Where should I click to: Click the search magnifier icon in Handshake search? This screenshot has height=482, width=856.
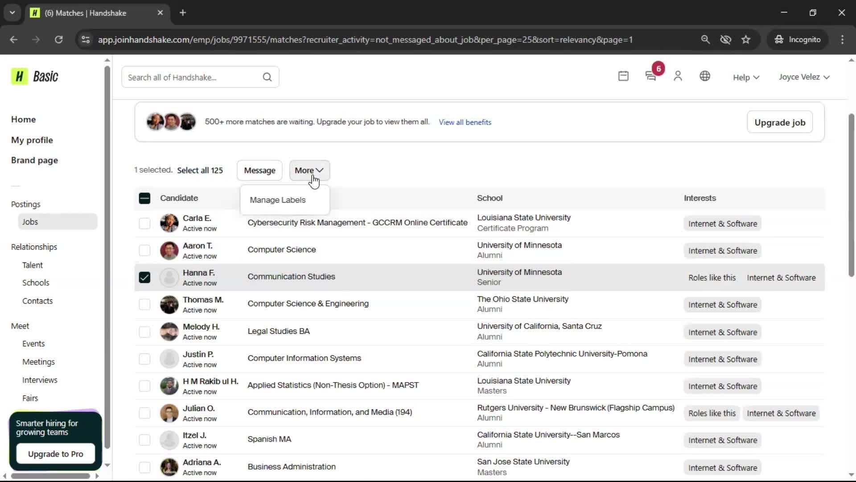point(267,77)
